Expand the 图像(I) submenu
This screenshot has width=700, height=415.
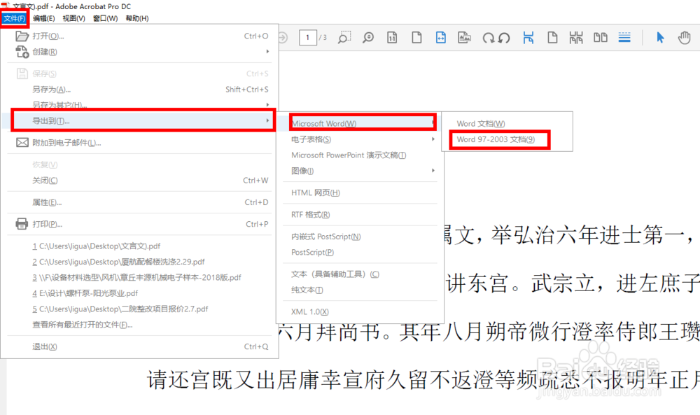pos(360,171)
